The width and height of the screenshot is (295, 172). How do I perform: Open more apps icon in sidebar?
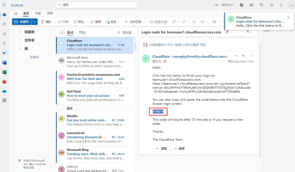[4, 101]
